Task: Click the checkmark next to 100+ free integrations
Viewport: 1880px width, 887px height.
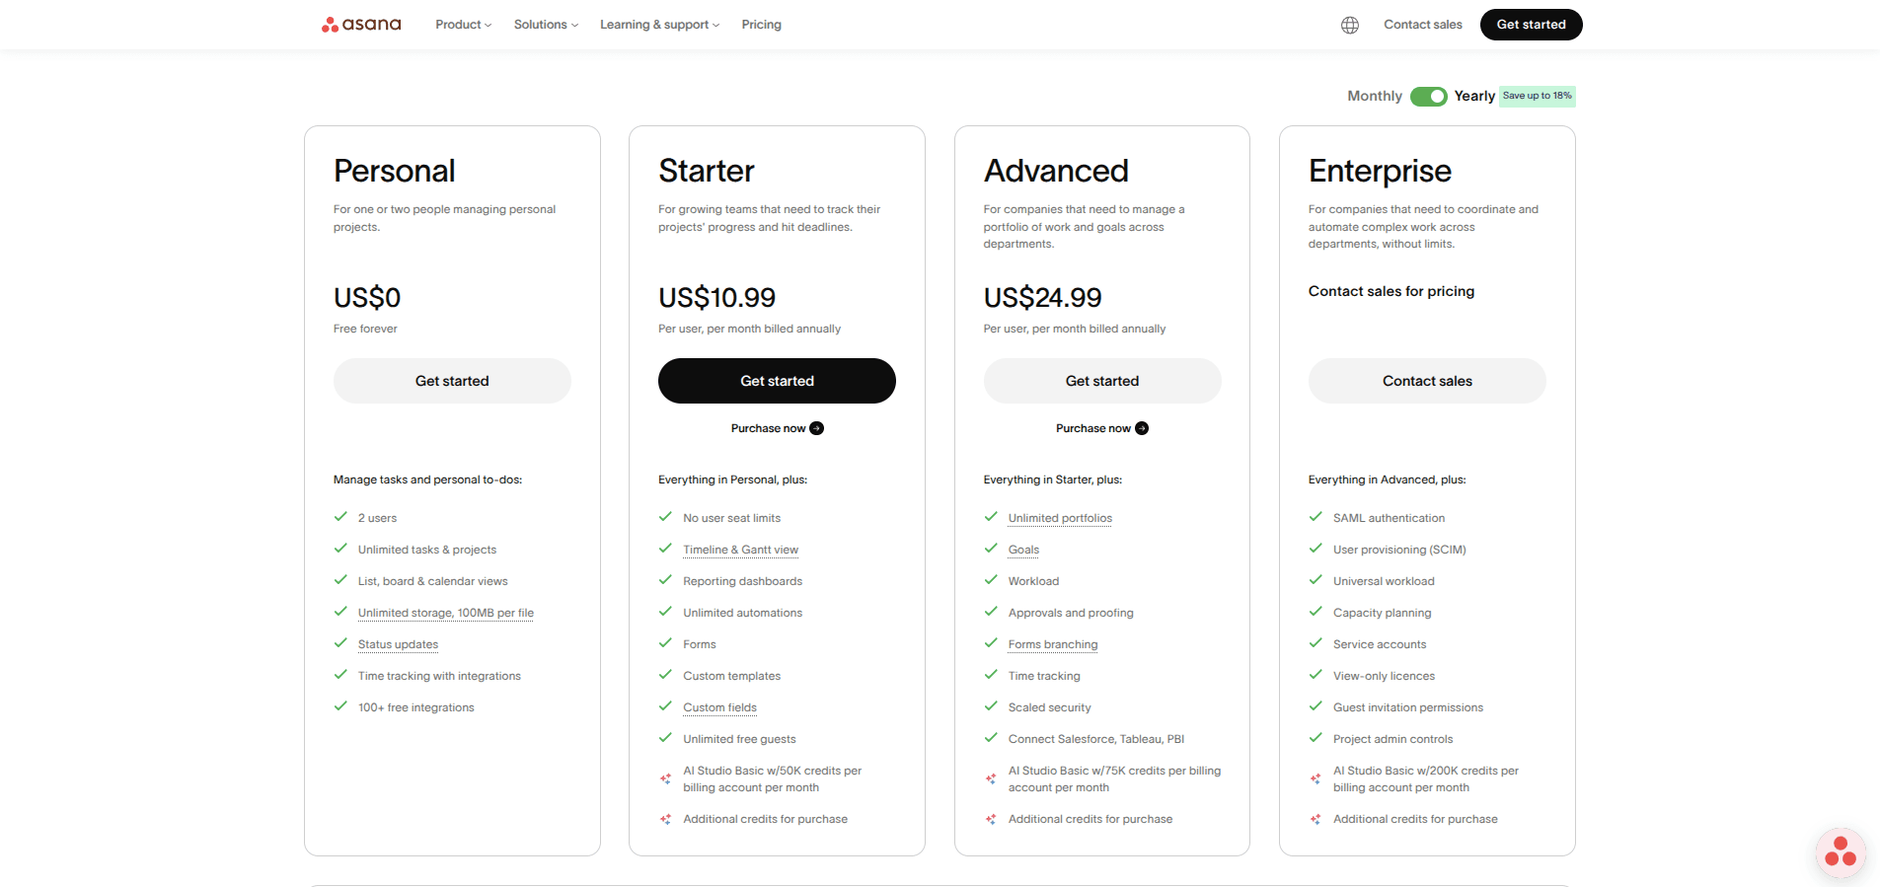Action: point(340,706)
